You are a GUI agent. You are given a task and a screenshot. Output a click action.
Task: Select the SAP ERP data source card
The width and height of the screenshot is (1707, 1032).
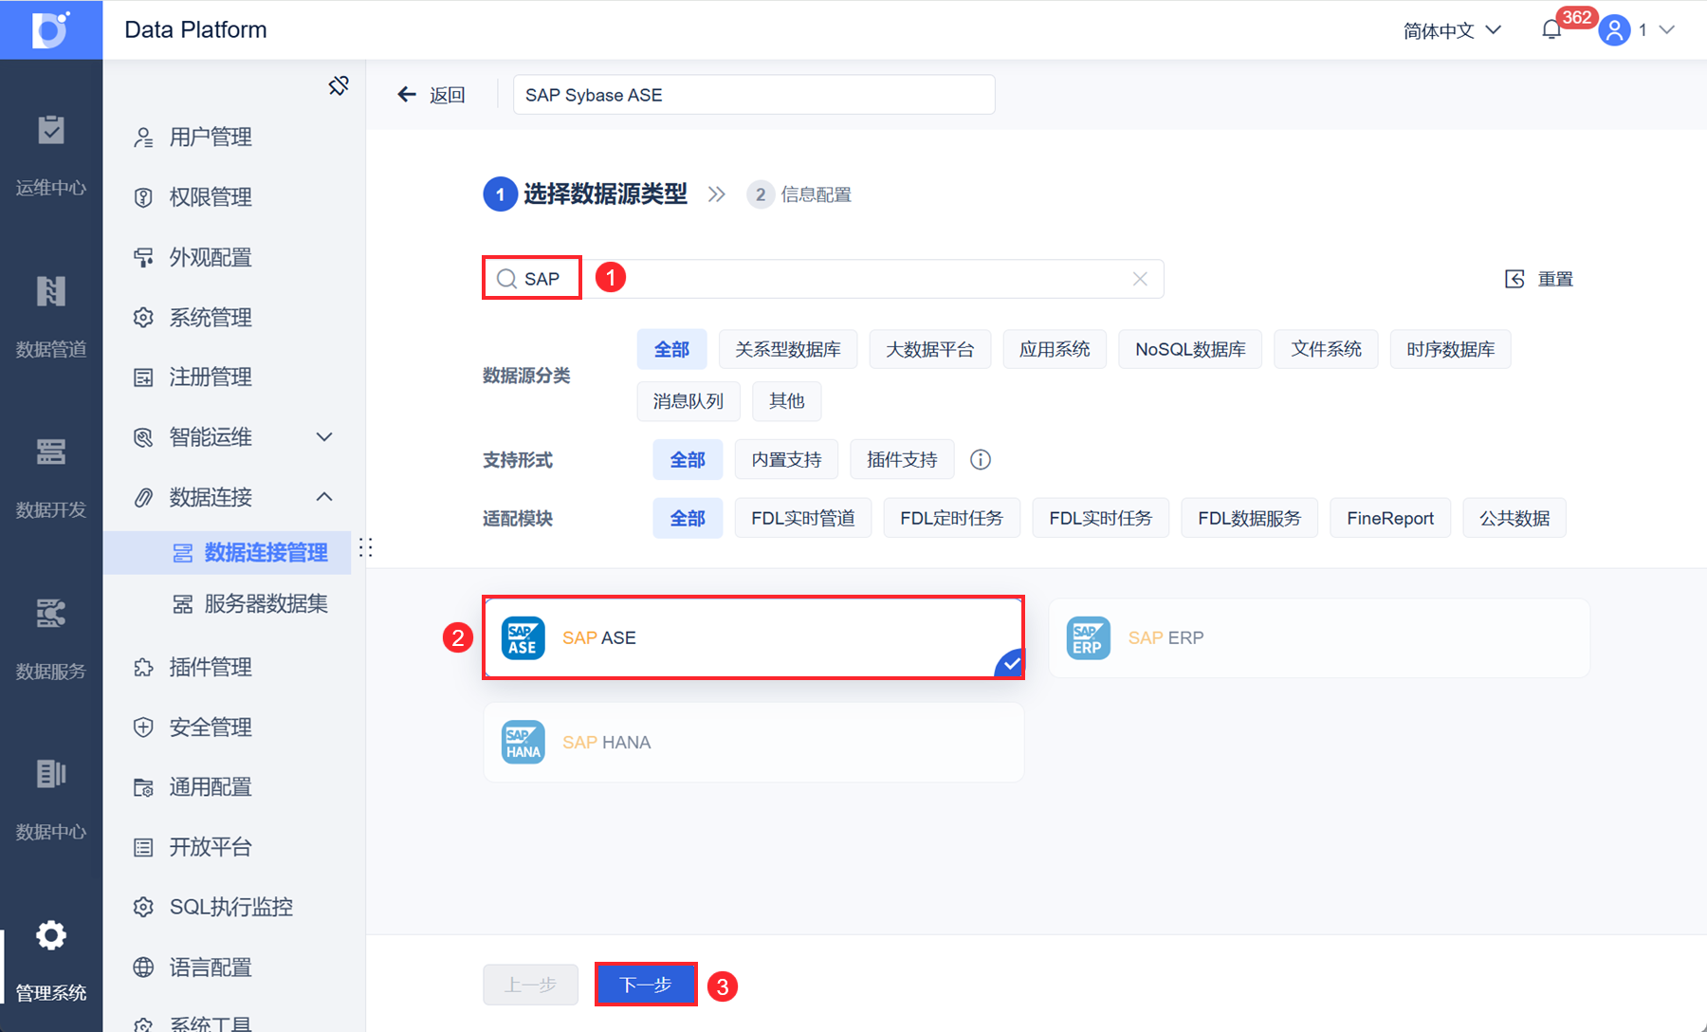(1319, 637)
